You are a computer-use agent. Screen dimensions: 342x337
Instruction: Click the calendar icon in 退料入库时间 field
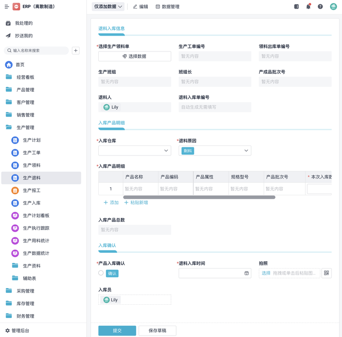pyautogui.click(x=247, y=273)
